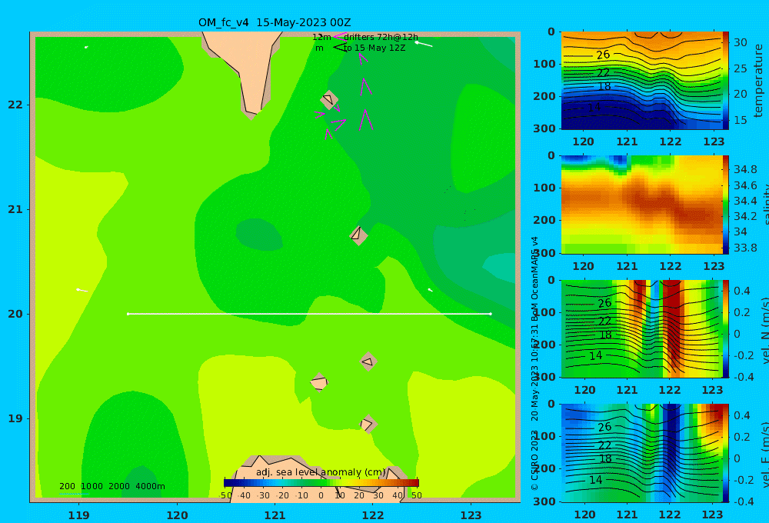Open the eastward velocity cross-section panel
Screen dimensions: 769x523
[x=641, y=453]
